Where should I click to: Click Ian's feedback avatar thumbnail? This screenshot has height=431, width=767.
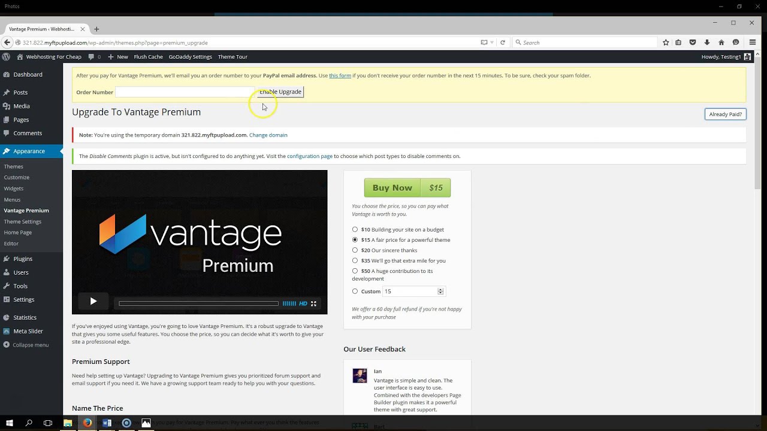pyautogui.click(x=360, y=375)
